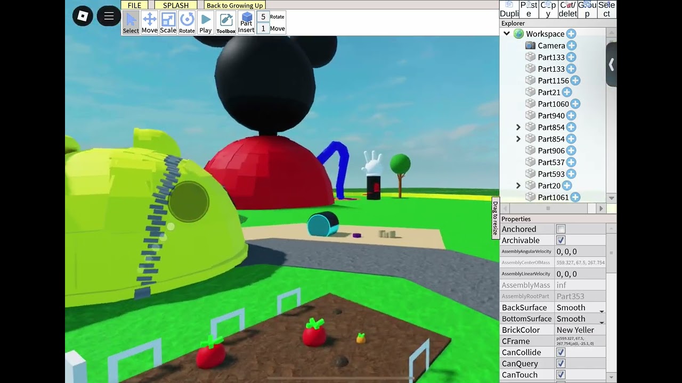Select Camera in the Explorer
The image size is (682, 383).
(551, 46)
